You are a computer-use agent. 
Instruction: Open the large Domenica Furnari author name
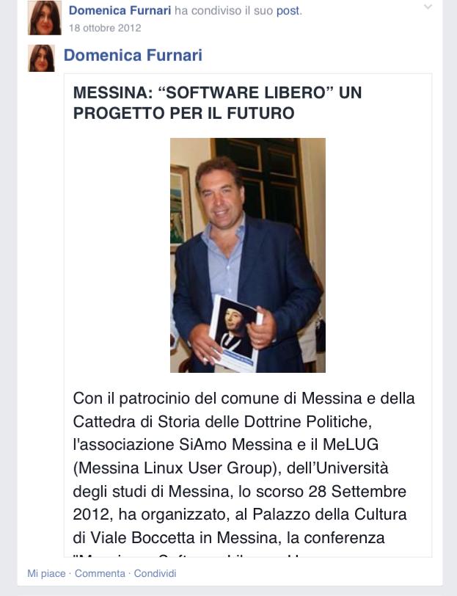click(133, 55)
